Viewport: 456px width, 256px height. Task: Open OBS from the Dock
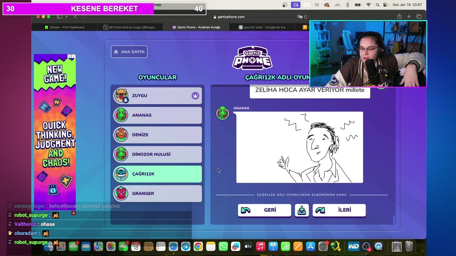[x=366, y=246]
